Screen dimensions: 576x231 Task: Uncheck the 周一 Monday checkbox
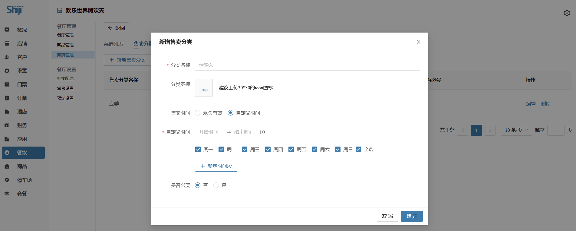[x=198, y=150]
